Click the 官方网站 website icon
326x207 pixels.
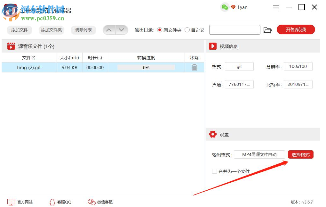[11, 202]
